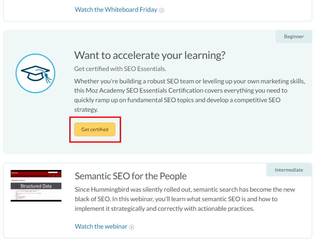Click the Semantic SEO for the People heading

(x=131, y=176)
